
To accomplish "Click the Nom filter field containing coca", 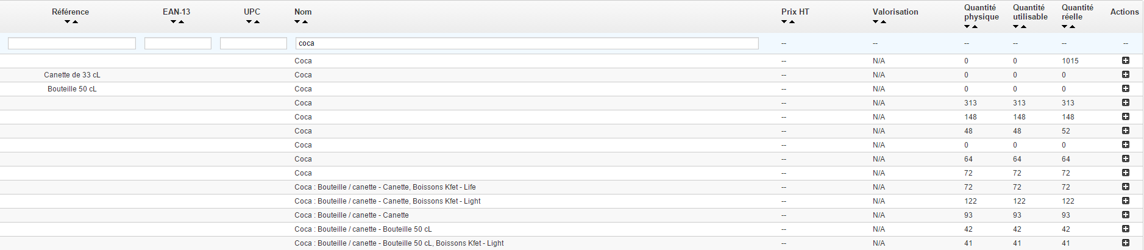I will tap(527, 43).
